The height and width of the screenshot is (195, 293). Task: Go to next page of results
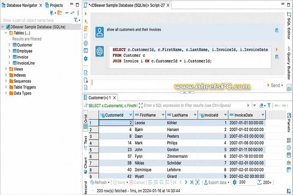click(186, 182)
